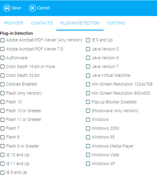Tick the Windows XP checkbox

pyautogui.click(x=88, y=164)
